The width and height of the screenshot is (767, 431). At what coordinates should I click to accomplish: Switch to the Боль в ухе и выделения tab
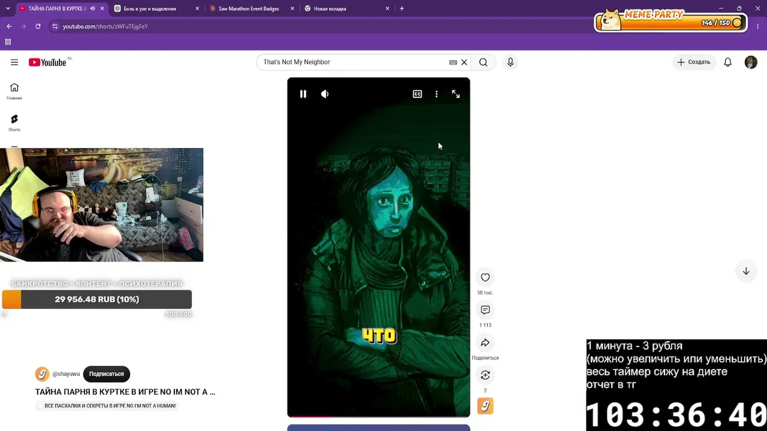pyautogui.click(x=150, y=8)
